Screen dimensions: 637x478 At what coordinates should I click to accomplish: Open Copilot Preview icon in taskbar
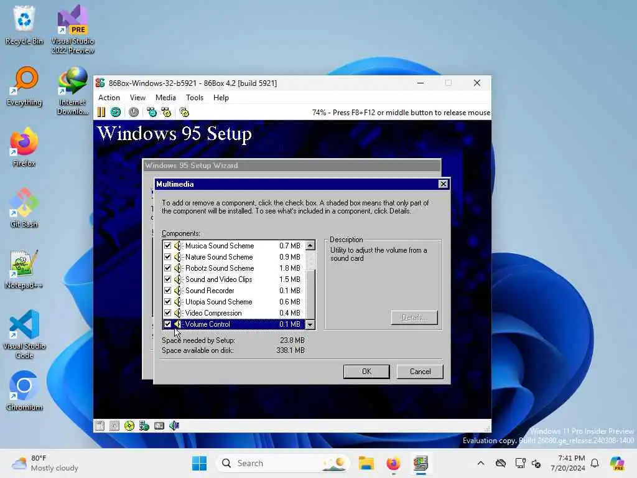[617, 463]
